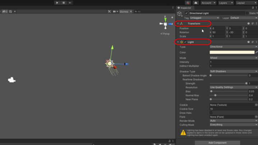Image resolution: width=258 pixels, height=145 pixels.
Task: Open the grid settings dropdown arrow
Action: pos(15,11)
